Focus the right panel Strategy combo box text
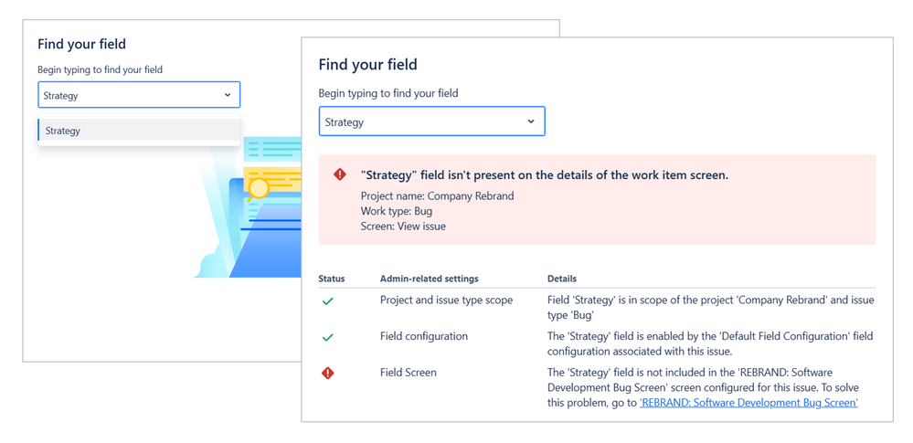Viewport: 913px width, 443px height. pyautogui.click(x=345, y=122)
